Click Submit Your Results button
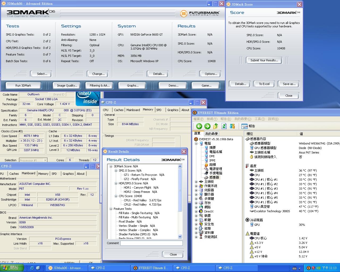 [264, 60]
